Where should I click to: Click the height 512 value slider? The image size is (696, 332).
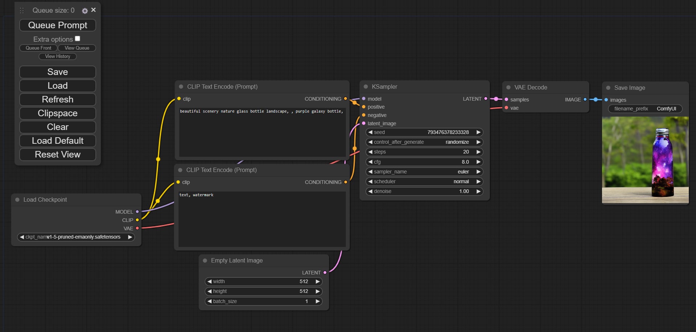[x=263, y=291]
